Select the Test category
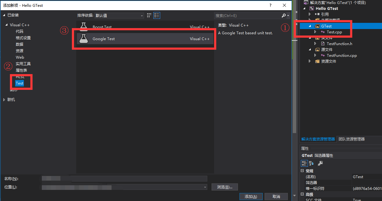 pos(20,83)
